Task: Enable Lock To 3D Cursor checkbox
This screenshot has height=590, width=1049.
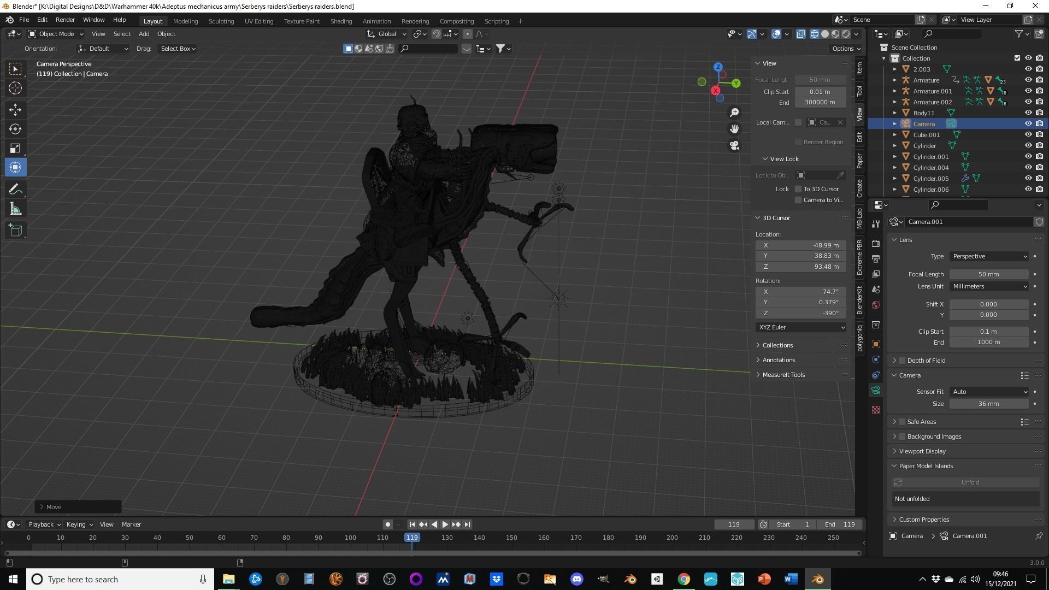Action: [798, 189]
